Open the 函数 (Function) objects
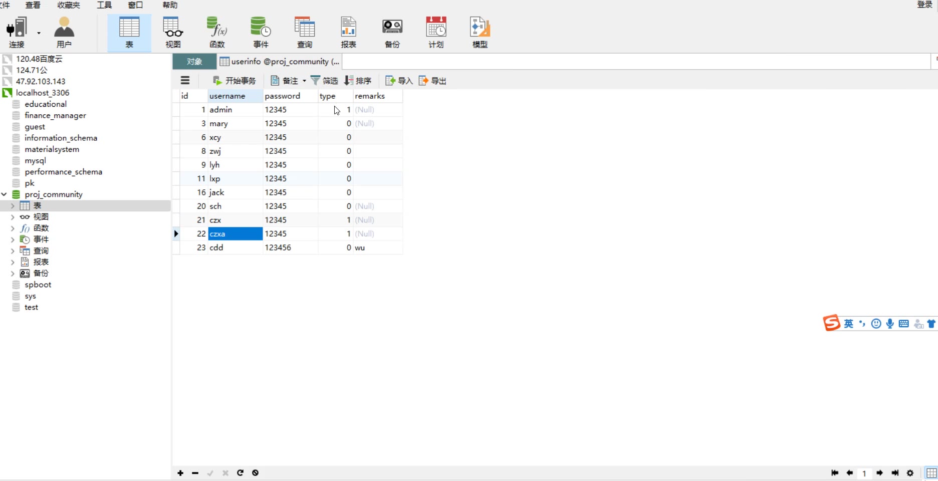The height and width of the screenshot is (481, 938). point(217,33)
